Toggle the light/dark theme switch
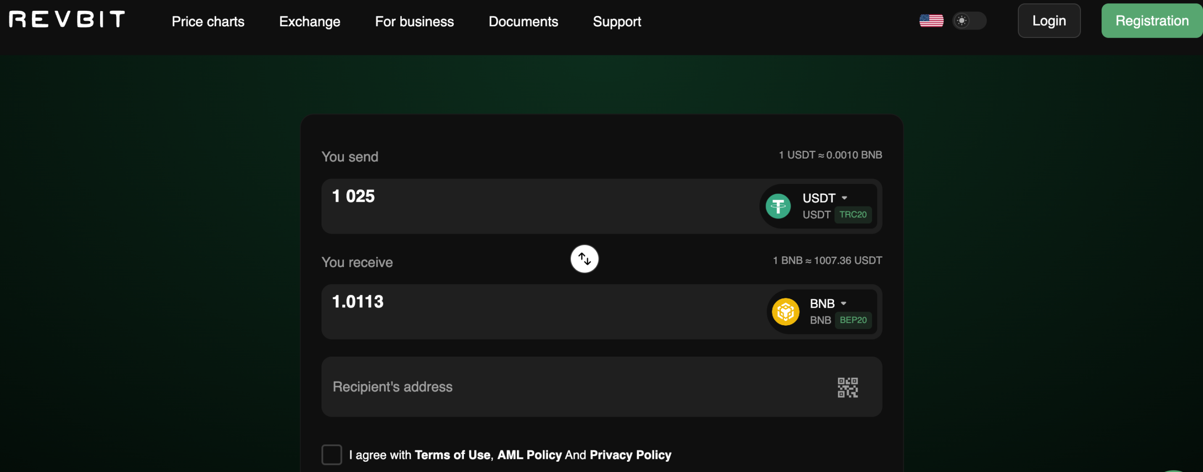 point(969,21)
